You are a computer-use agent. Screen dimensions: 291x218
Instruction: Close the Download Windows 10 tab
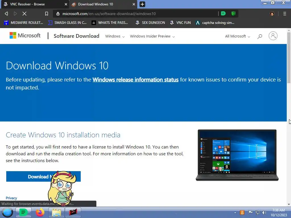(134, 4)
